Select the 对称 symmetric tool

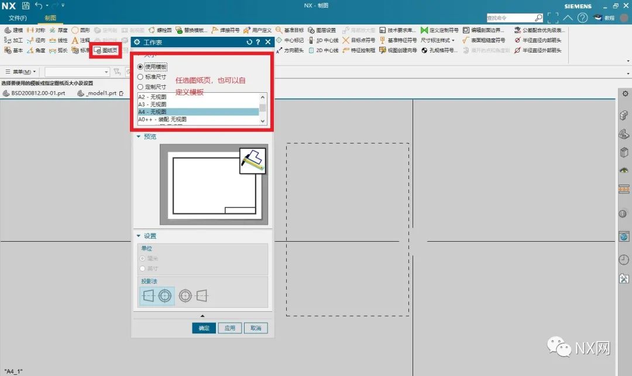pos(36,30)
